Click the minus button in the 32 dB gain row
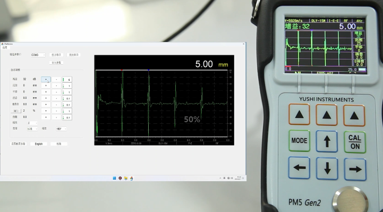383x212 pixels. tap(56, 79)
